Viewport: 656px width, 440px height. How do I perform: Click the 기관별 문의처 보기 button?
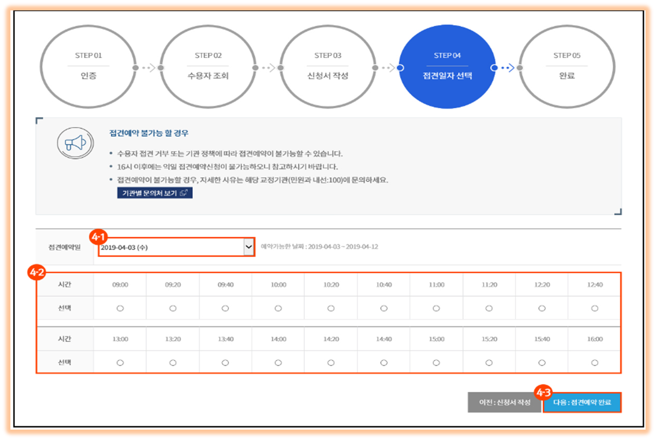pyautogui.click(x=155, y=193)
